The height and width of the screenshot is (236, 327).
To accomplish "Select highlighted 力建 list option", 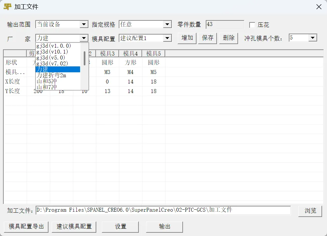I will pyautogui.click(x=58, y=69).
